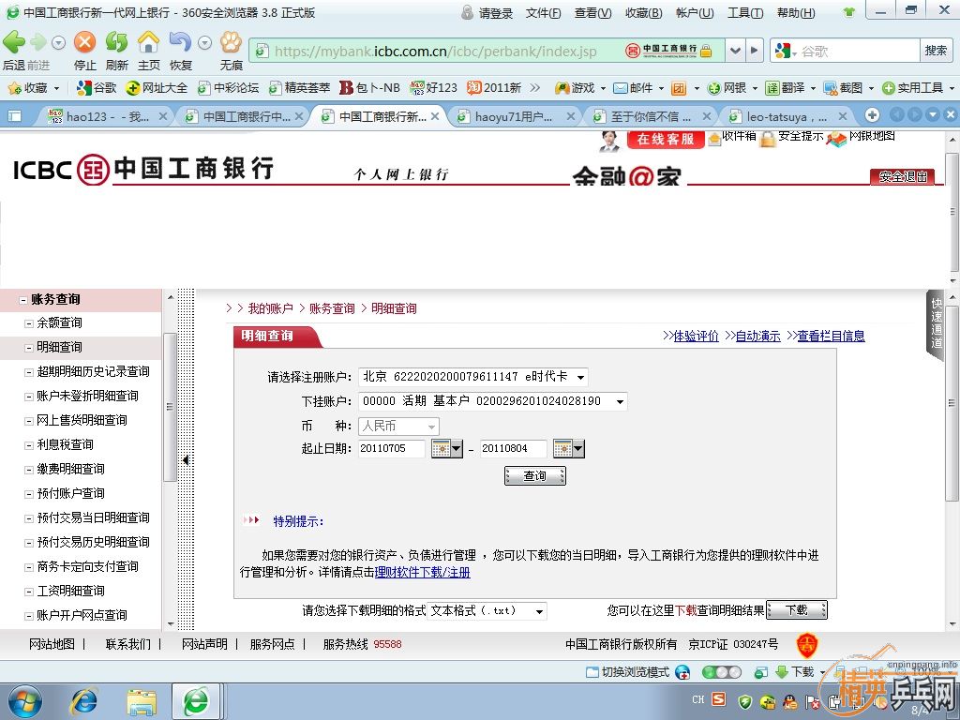Collapse sidebar with the black arrow handle
This screenshot has height=720, width=960.
(186, 459)
